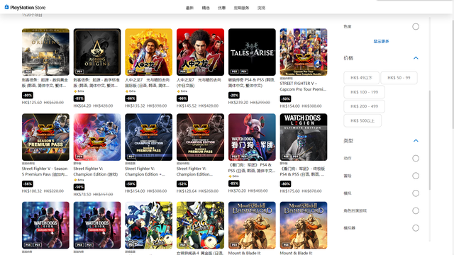Viewport: 454px width, 255px height.
Task: Select the 角色扮演游戏 radio button
Action: [x=416, y=211]
